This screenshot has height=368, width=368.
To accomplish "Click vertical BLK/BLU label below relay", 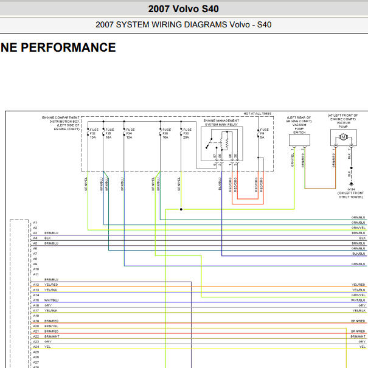I will [x=220, y=184].
